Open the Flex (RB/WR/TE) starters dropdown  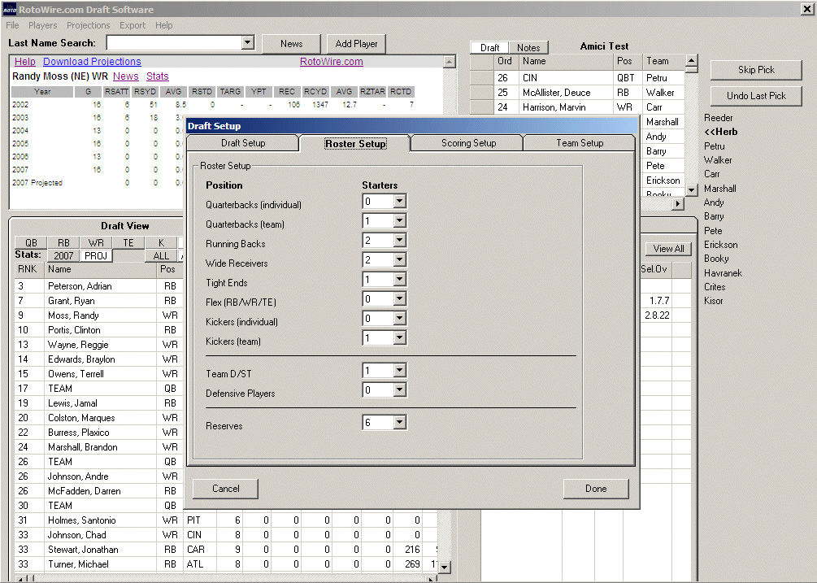(x=400, y=299)
